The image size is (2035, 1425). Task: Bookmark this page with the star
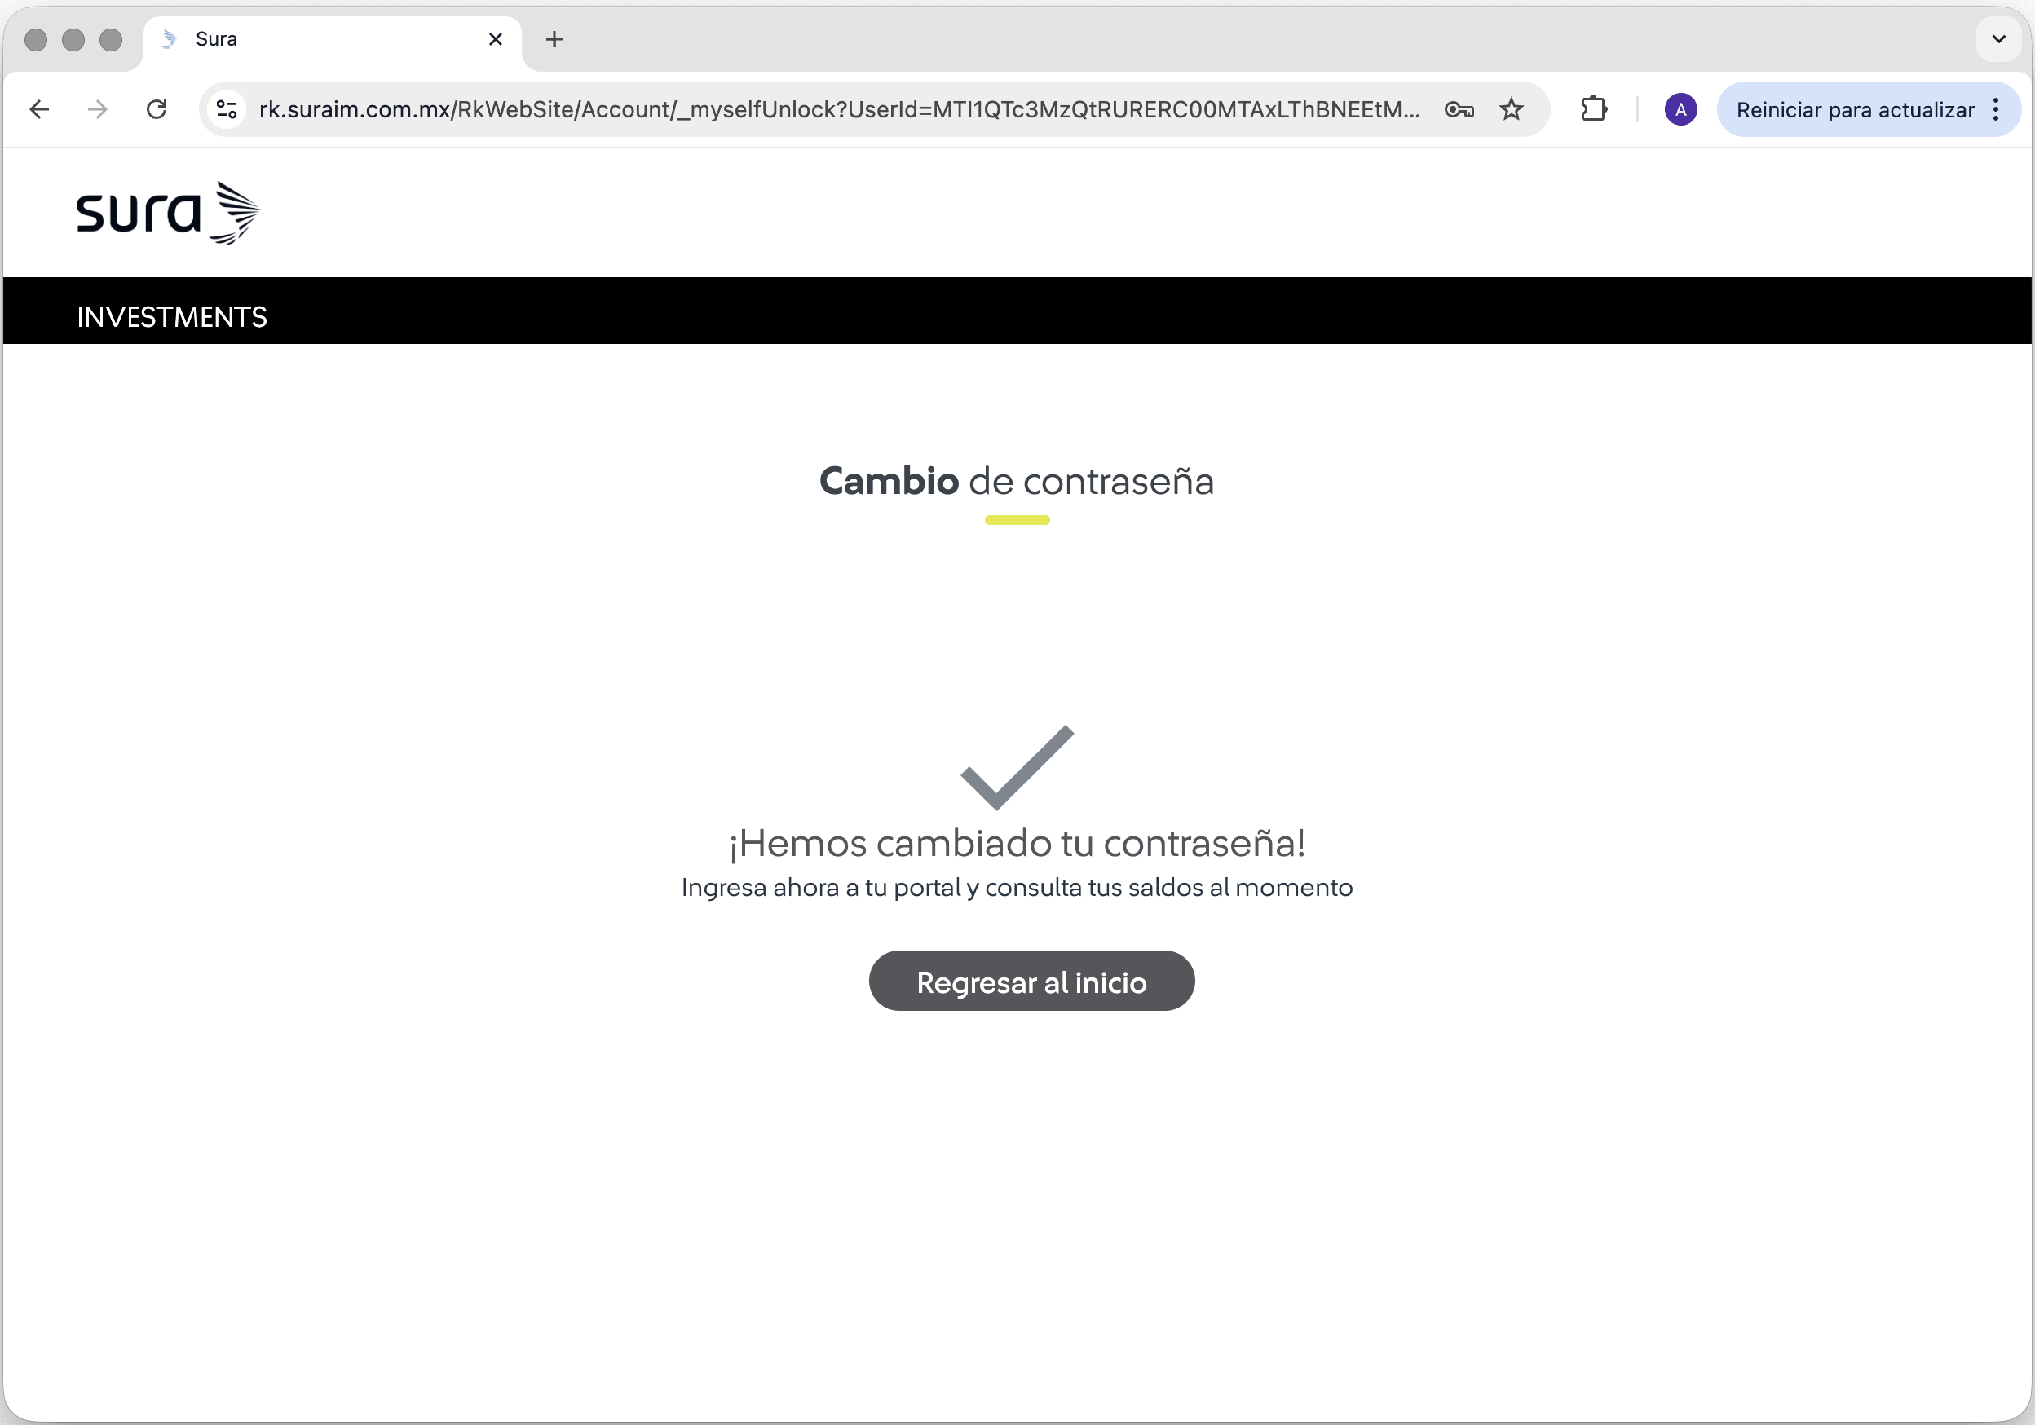pyautogui.click(x=1512, y=109)
